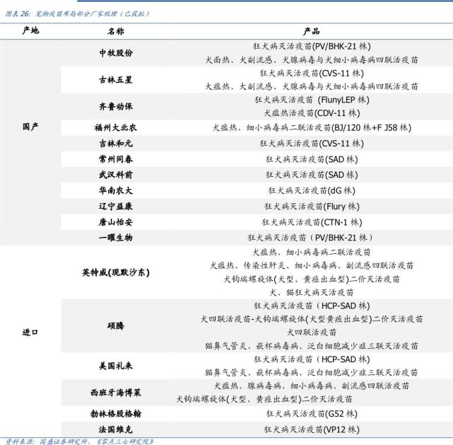Select company name 福州大北农
This screenshot has width=453, height=445.
116,127
